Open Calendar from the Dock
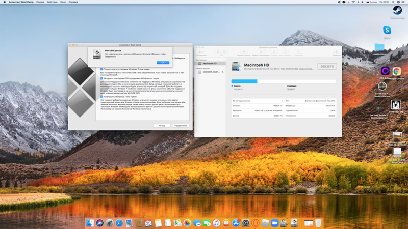Screen dimensions: 408x229 point(148,223)
